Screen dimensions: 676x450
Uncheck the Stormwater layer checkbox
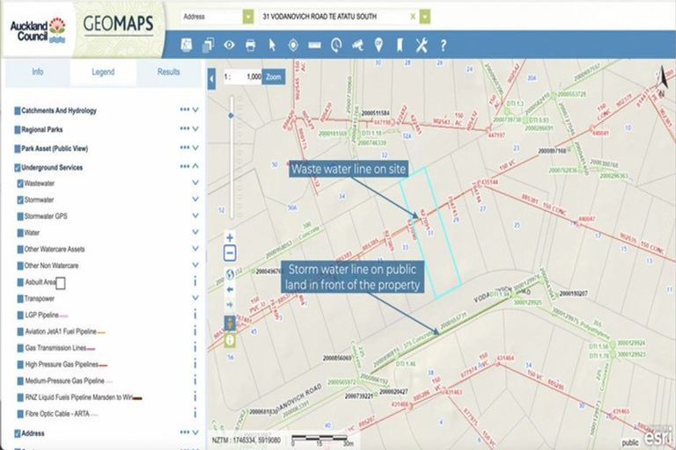tap(21, 200)
